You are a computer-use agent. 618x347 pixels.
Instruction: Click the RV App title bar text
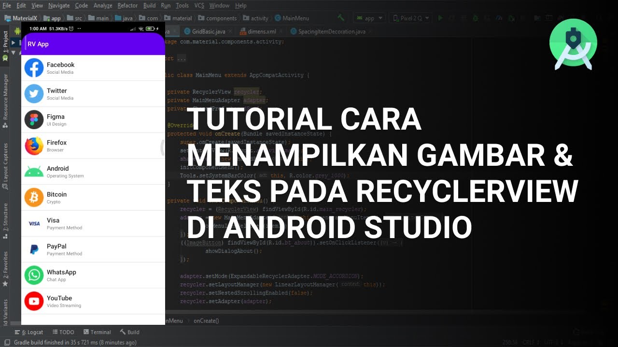(38, 44)
